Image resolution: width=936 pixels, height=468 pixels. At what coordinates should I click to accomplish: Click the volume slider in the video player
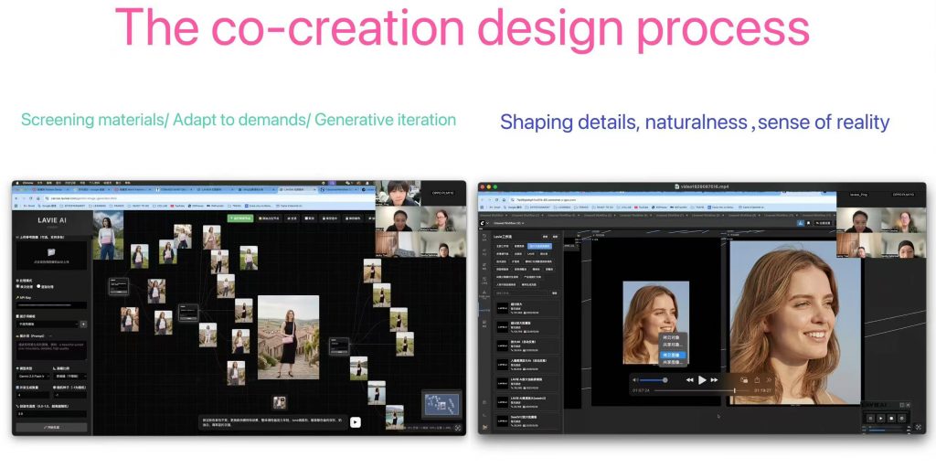pos(653,379)
